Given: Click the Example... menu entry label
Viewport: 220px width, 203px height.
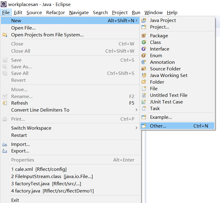Looking at the screenshot, I should click(161, 117).
